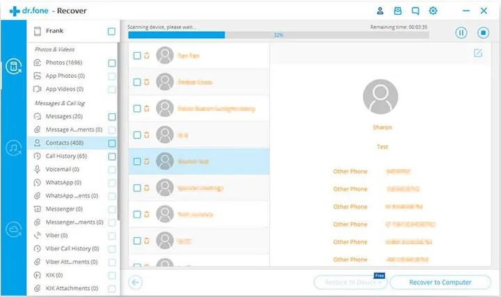Click the Frank device icon
The width and height of the screenshot is (501, 297).
point(38,31)
